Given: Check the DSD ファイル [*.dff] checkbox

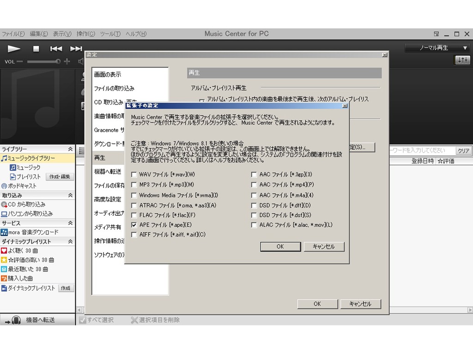Looking at the screenshot, I should [254, 206].
